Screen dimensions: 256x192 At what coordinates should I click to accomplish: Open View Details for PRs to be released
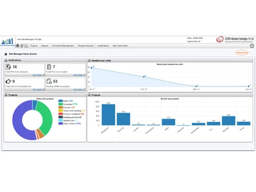[x=37, y=75]
